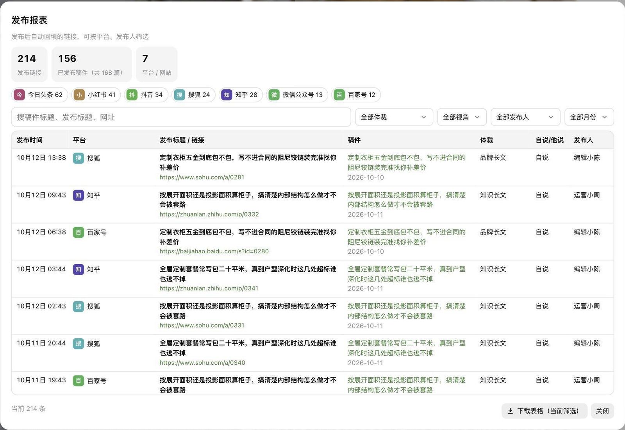
Task: Click 搜狐 icon in 10月12日 13:38 row
Action: [79, 158]
